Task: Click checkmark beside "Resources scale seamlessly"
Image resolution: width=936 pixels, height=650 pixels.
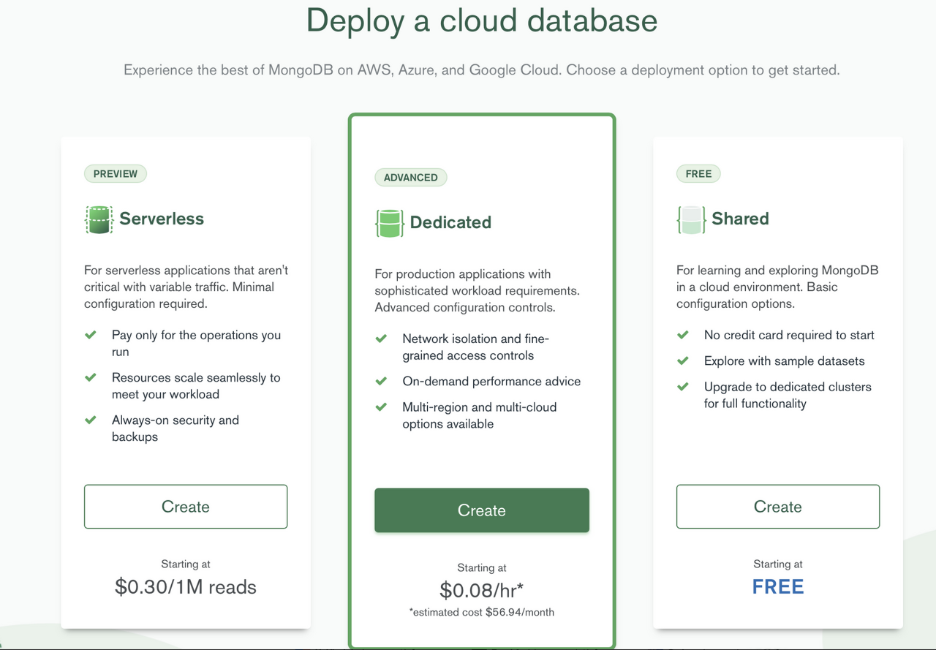Action: point(91,377)
